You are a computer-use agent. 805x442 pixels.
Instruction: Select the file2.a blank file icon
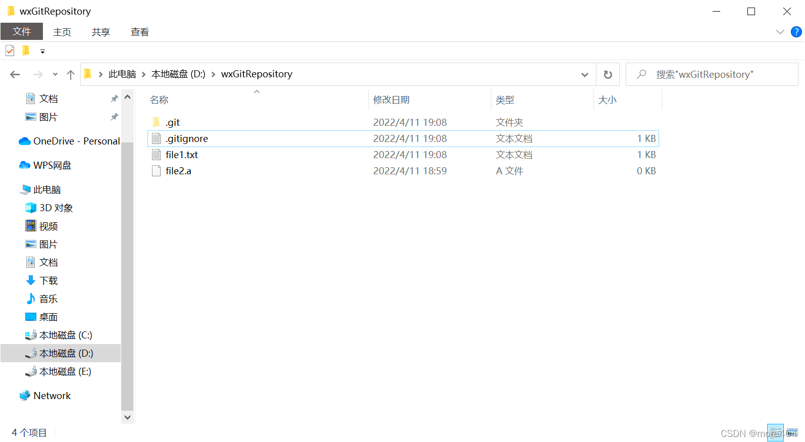tap(157, 171)
